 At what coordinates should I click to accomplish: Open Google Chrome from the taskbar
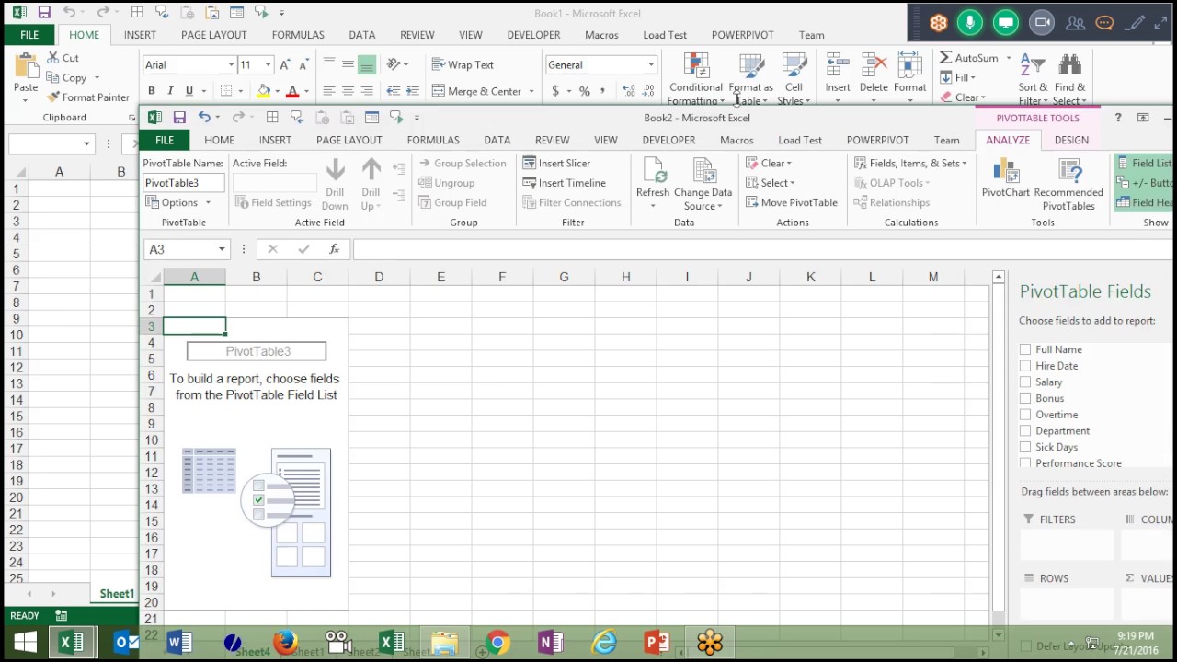[x=497, y=643]
